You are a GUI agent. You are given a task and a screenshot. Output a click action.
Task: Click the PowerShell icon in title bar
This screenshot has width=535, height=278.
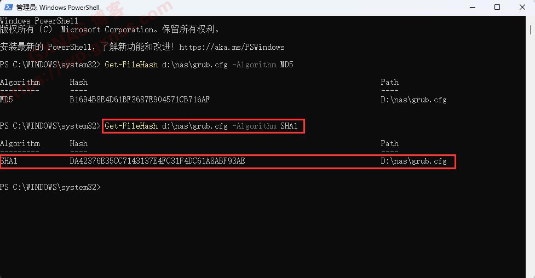[9, 7]
